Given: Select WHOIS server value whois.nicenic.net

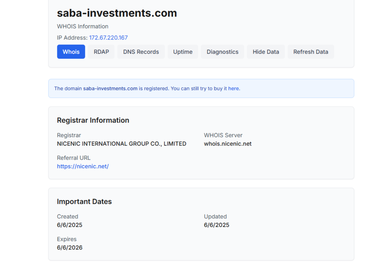Looking at the screenshot, I should point(228,144).
